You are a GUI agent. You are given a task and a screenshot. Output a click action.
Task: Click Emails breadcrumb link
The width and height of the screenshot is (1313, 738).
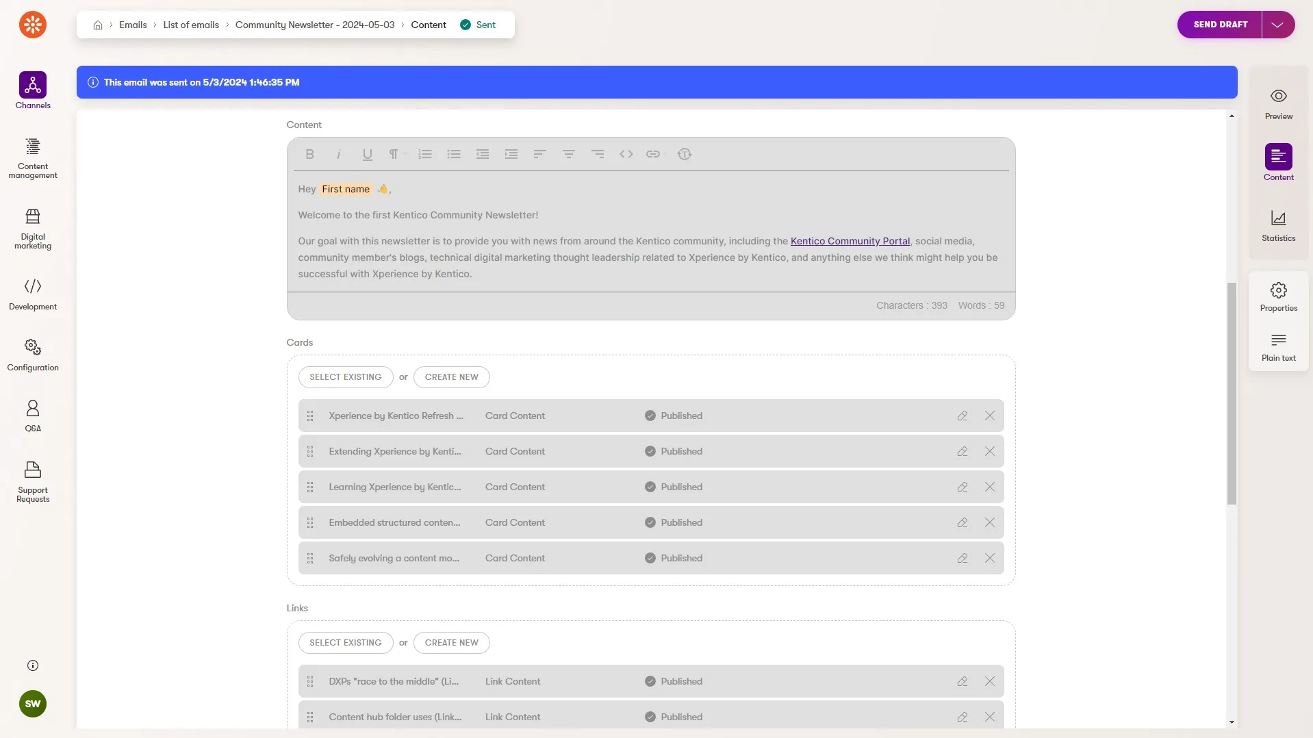133,25
